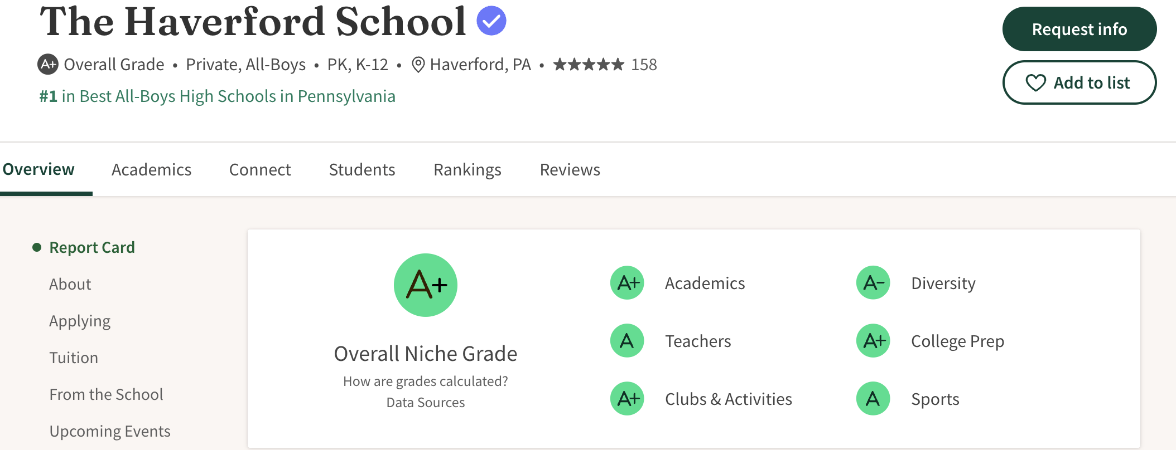Click the A+ badge for Clubs & Activities
The height and width of the screenshot is (450, 1176).
[x=628, y=399]
